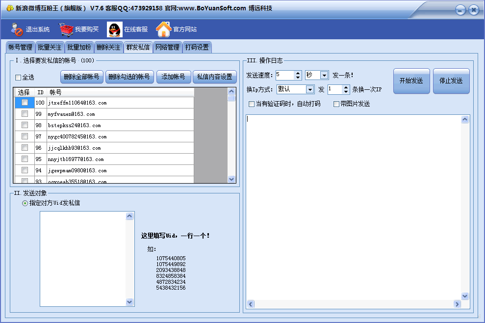Viewport: 485px width, 323px height.
Task: Click the Uid list text input area
Action: coord(82,259)
